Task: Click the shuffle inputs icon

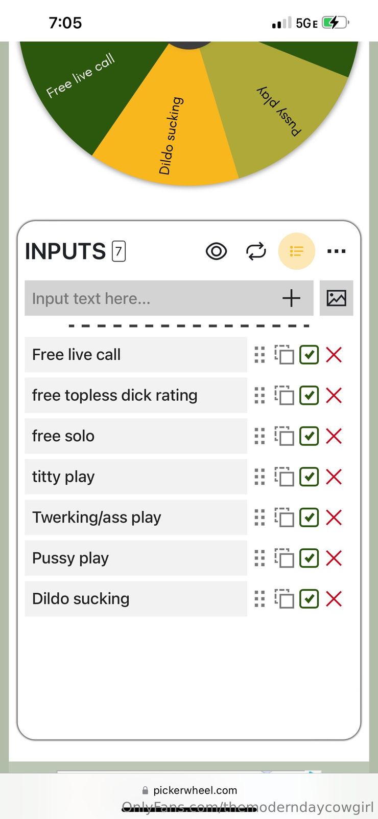Action: click(x=256, y=251)
